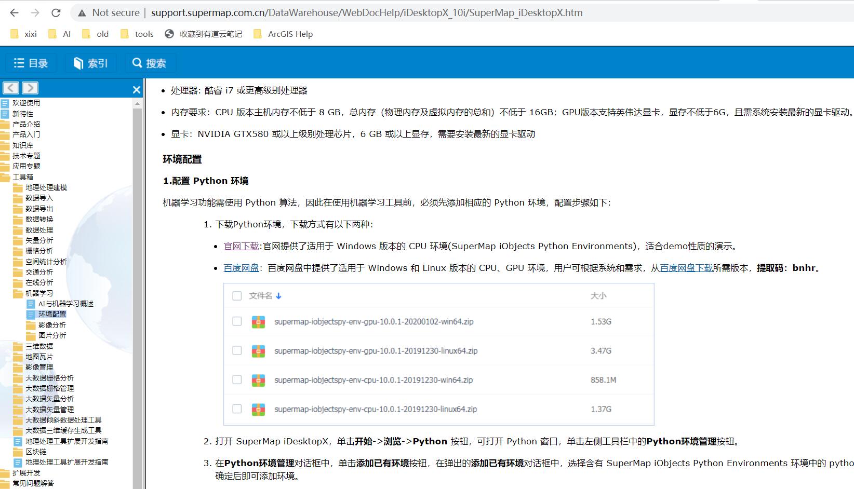Click the next-topic right arrow in sidebar

tap(30, 88)
